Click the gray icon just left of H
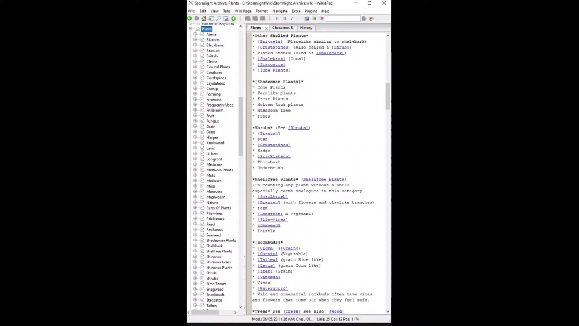The image size is (579, 326). click(262, 19)
